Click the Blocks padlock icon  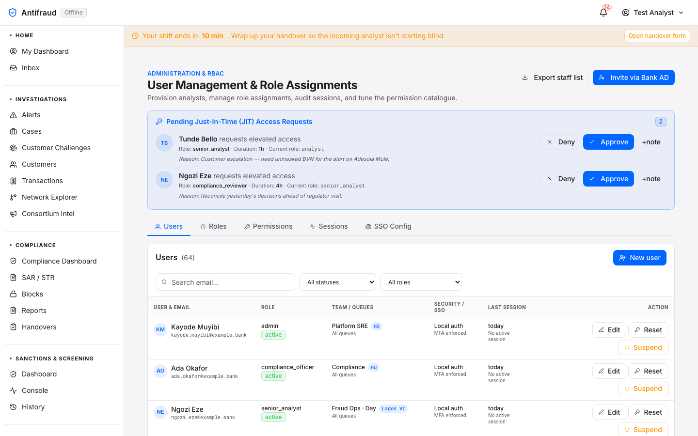[14, 294]
